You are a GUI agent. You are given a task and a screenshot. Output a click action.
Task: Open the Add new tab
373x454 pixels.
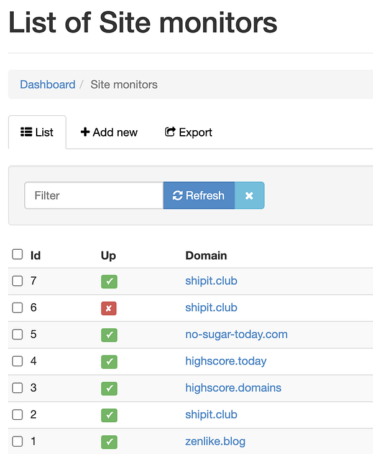point(109,133)
